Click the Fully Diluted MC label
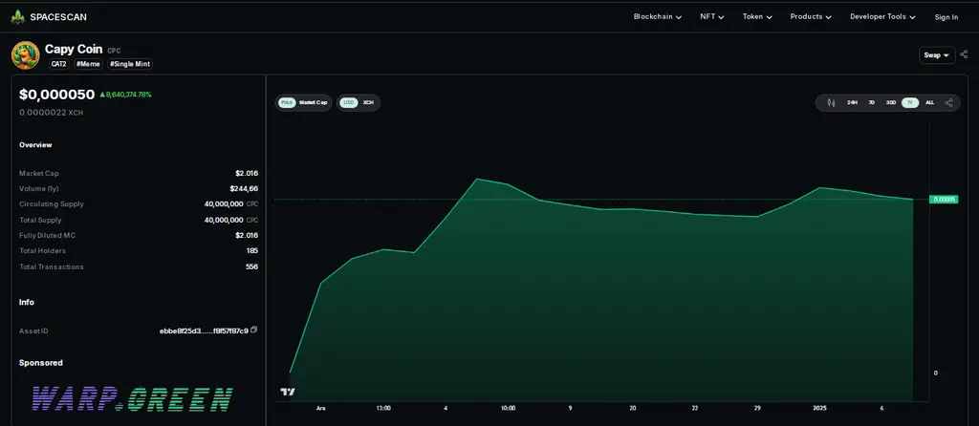This screenshot has height=426, width=979. click(48, 235)
